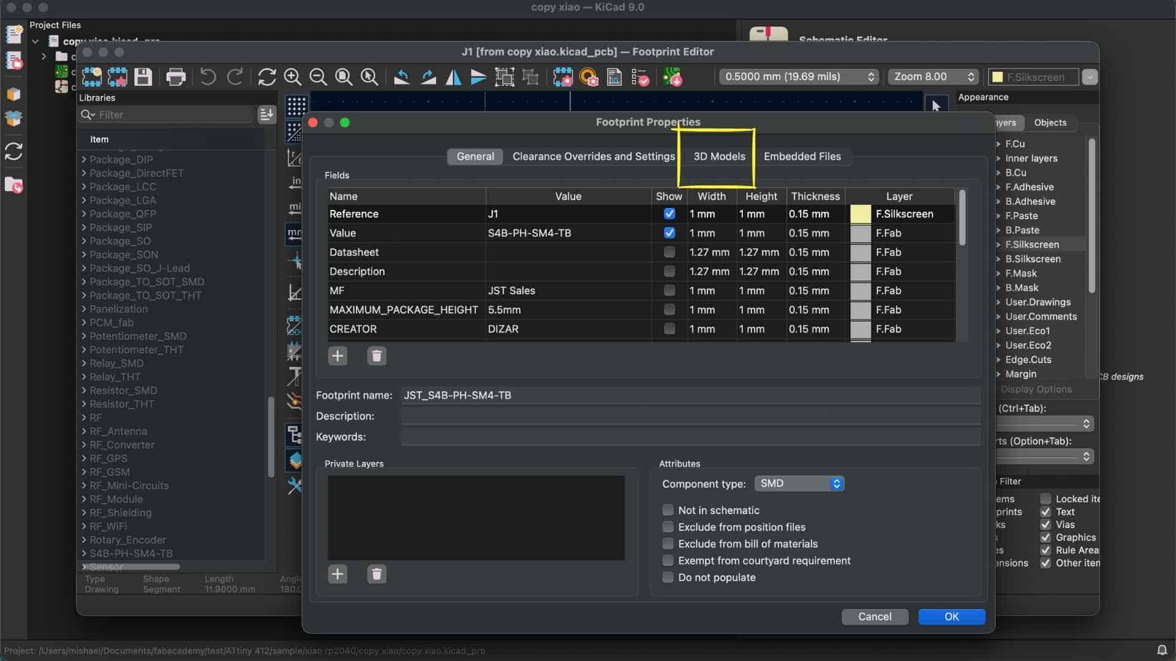Check the Do not populate option

668,577
